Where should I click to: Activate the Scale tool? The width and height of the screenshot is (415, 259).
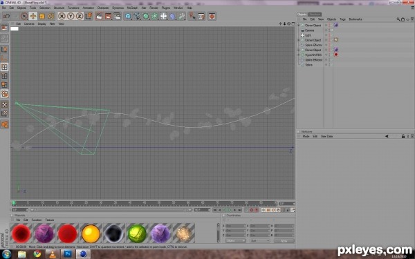pos(41,16)
